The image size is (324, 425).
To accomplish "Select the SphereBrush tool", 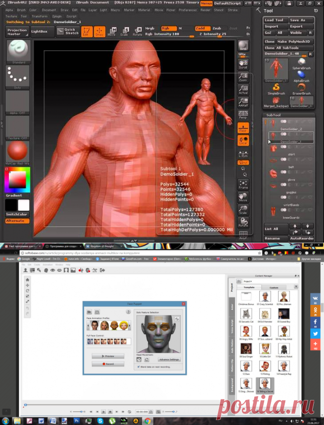I will (301, 64).
